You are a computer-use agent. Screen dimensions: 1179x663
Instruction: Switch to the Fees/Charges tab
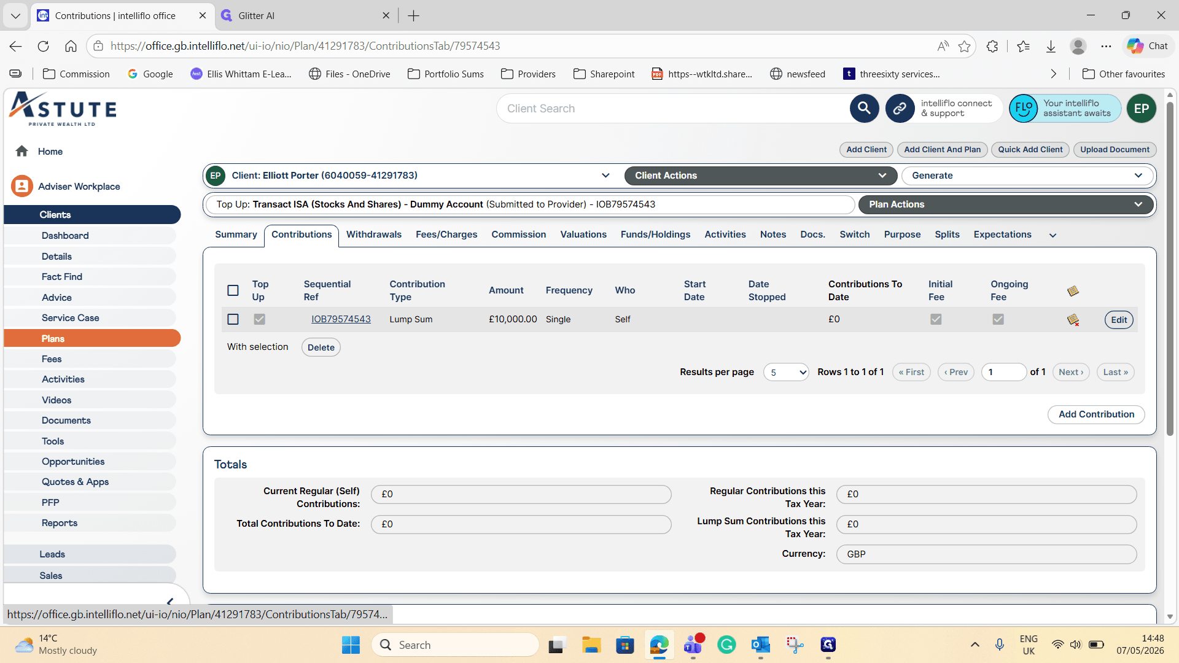click(446, 235)
